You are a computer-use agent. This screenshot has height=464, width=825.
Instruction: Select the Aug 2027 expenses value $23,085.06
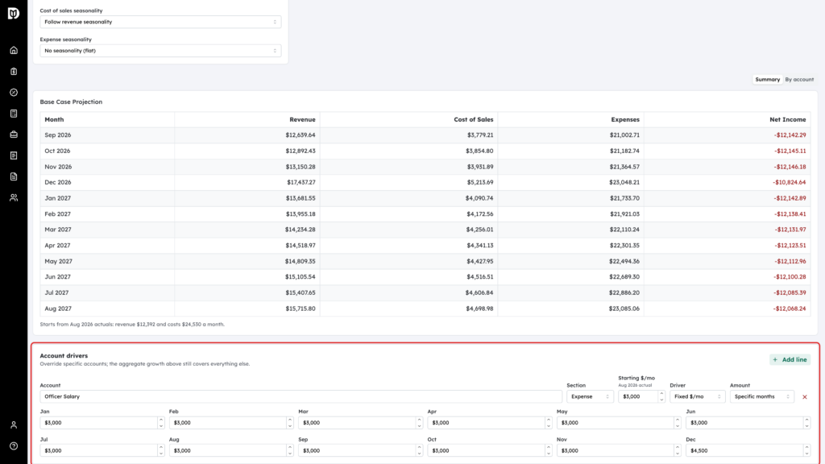pos(624,309)
